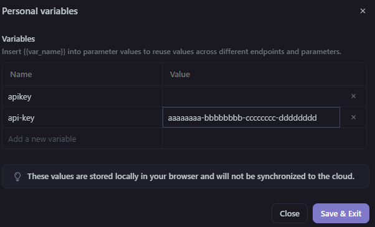Click the lightbulb tip icon
This screenshot has height=227, width=375.
[x=17, y=177]
